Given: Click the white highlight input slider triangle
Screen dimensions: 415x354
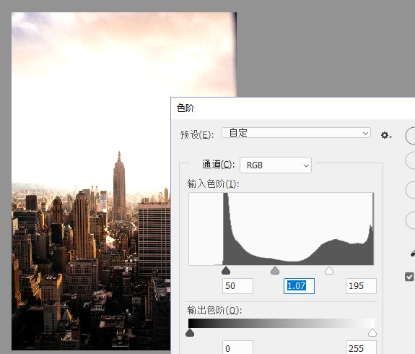Looking at the screenshot, I should [x=329, y=270].
